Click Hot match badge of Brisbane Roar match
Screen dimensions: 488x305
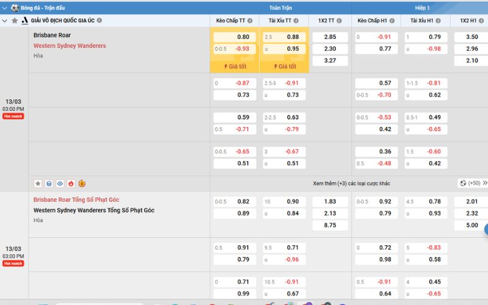[x=13, y=116]
